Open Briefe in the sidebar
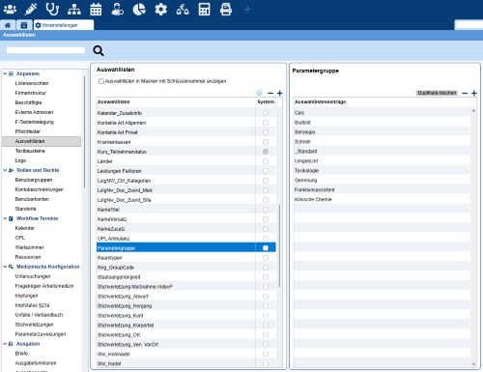483x372 pixels. coord(21,354)
